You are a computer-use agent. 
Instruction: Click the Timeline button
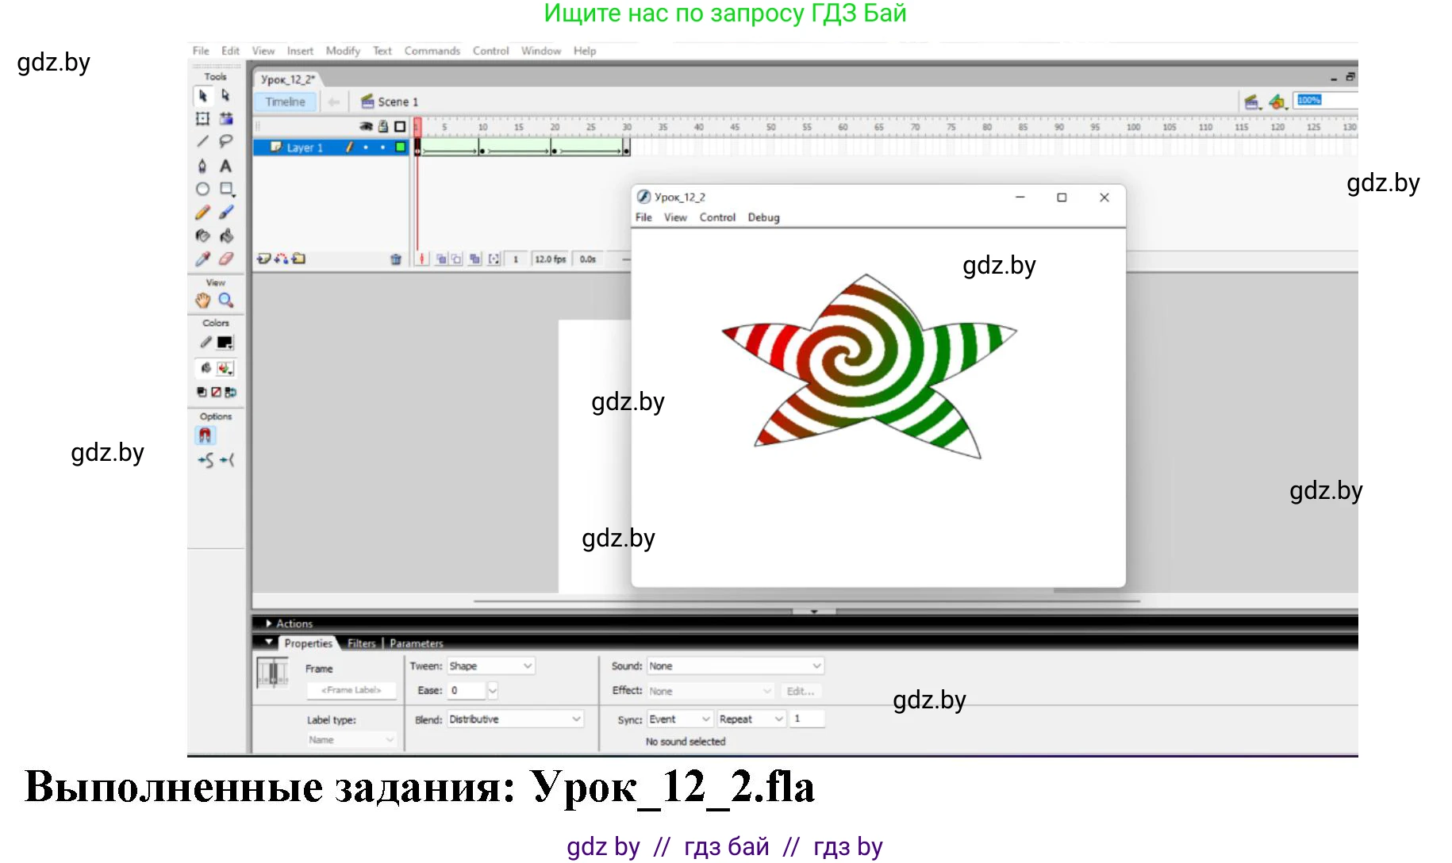285,102
